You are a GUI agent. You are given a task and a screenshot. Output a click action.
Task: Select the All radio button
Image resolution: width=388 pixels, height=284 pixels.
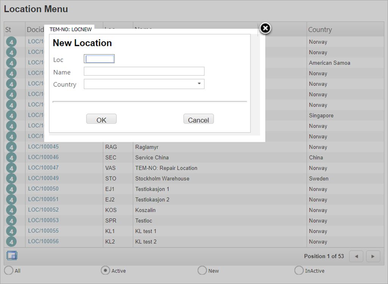(x=9, y=270)
